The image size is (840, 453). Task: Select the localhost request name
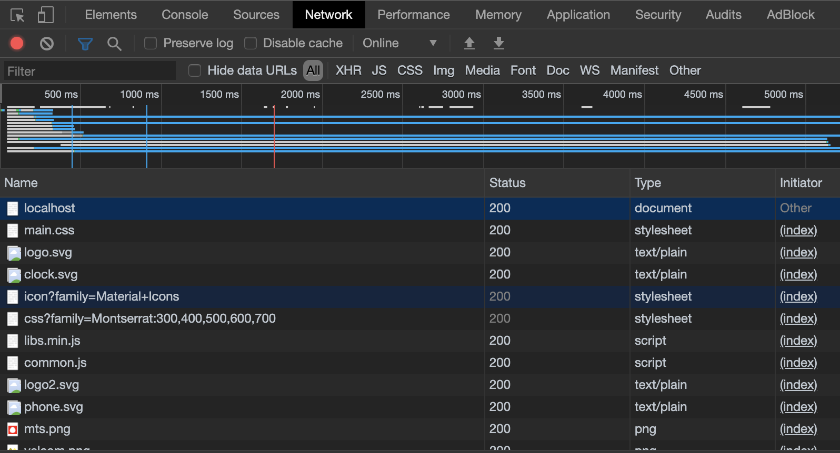[49, 208]
